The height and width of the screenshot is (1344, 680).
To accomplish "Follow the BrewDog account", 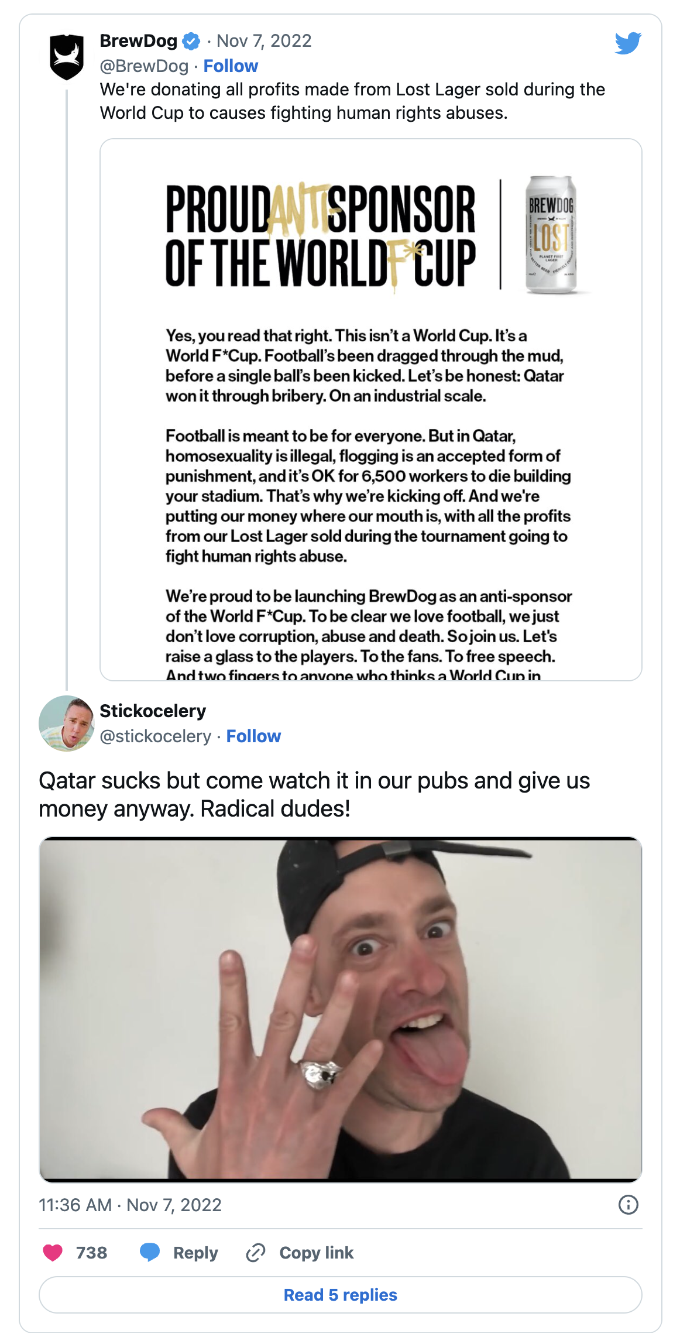I will tap(231, 66).
